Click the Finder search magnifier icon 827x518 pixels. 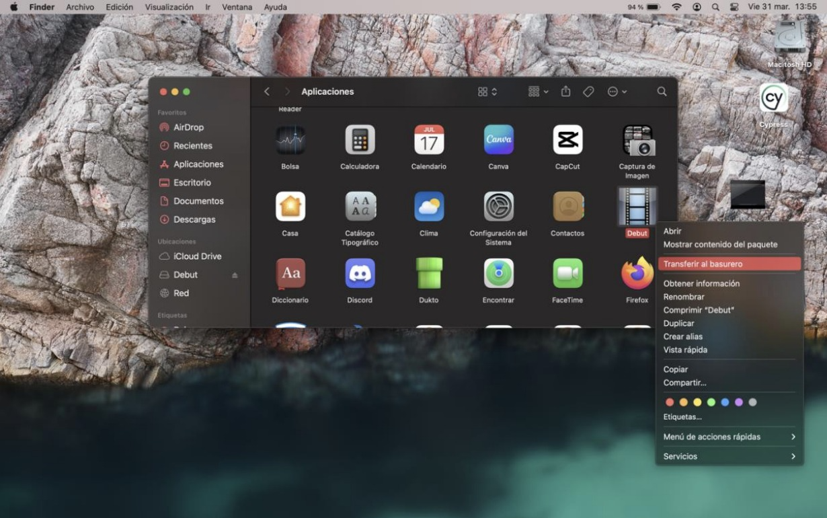[662, 91]
